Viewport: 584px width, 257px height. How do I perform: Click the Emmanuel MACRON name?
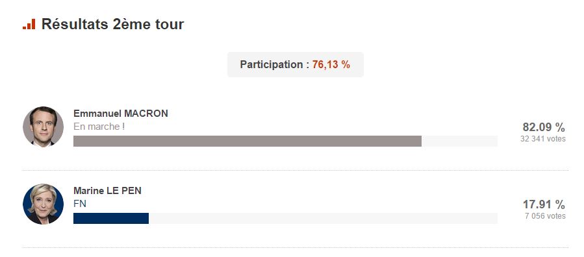[x=121, y=114]
